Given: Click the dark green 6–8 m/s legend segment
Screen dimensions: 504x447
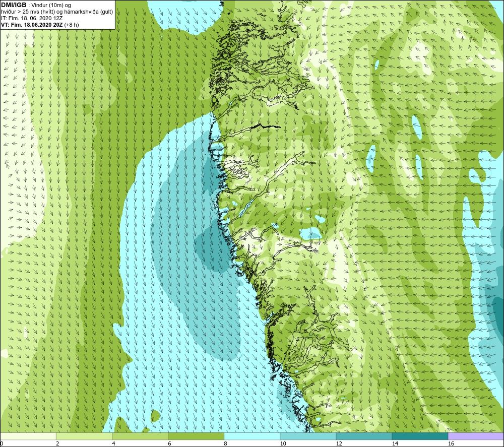Looking at the screenshot, I should [196, 436].
